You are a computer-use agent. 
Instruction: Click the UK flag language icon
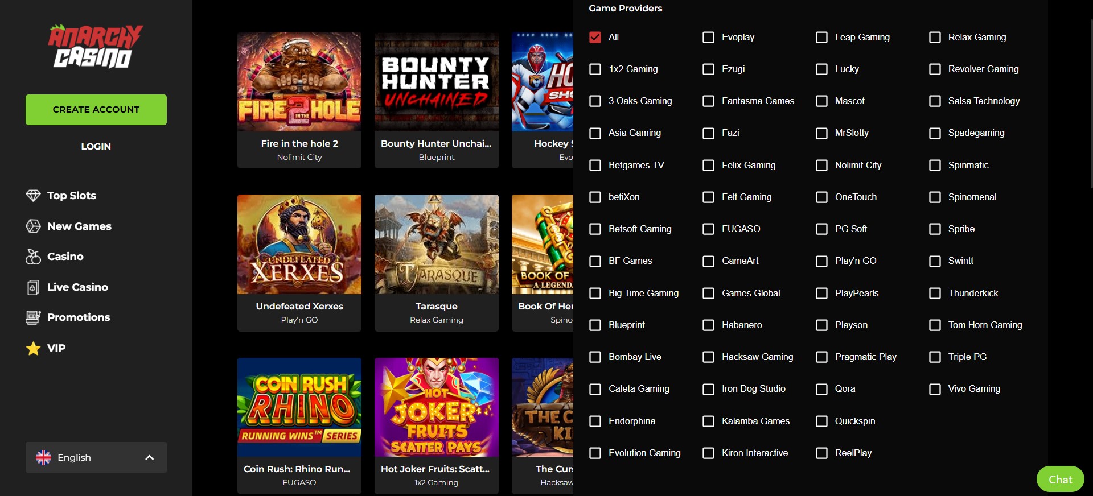pos(43,458)
